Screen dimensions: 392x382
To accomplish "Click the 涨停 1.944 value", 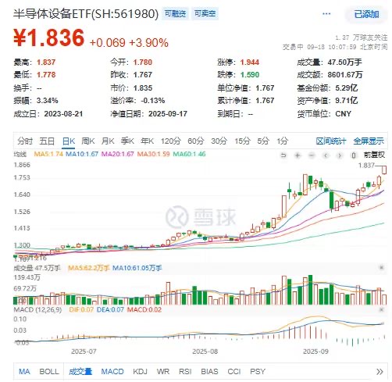I will (250, 62).
